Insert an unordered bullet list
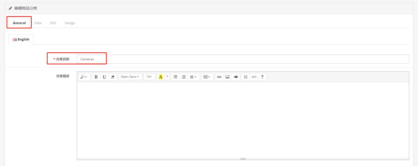Screen dimensions: 418x166 (175, 77)
